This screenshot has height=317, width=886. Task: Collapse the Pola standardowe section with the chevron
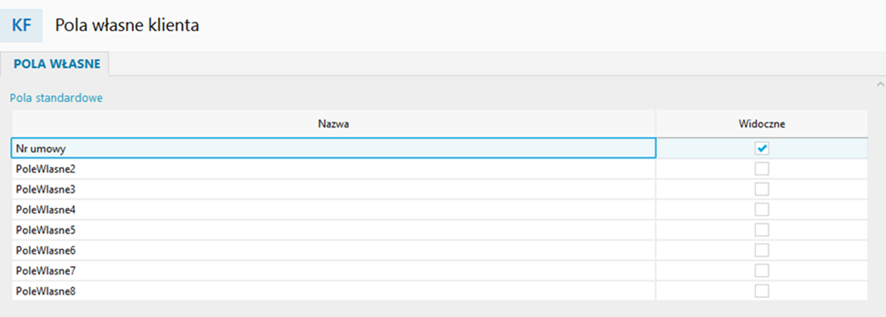tap(880, 84)
